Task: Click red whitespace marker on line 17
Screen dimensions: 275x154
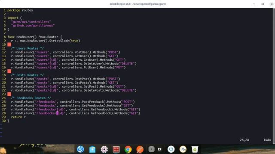Action: point(9,71)
